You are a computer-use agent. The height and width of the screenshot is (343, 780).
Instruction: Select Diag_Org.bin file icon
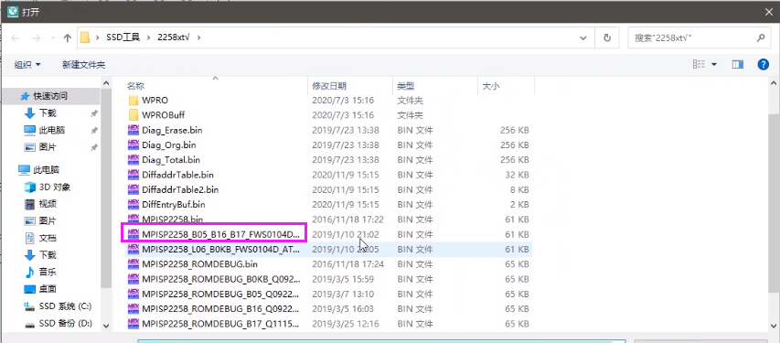[133, 145]
